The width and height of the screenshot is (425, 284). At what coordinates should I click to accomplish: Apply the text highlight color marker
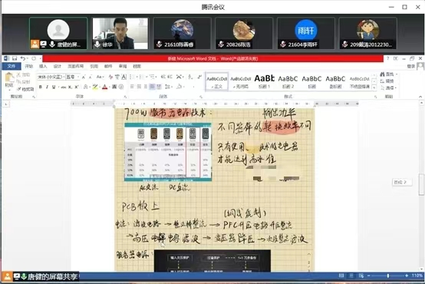(95, 87)
